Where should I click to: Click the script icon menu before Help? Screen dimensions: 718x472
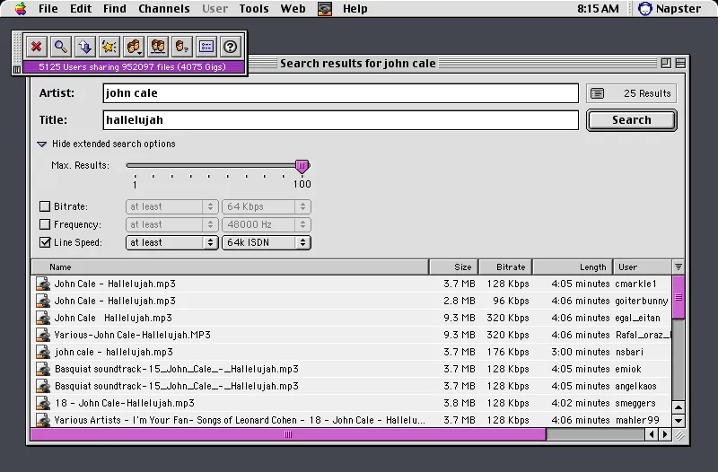[x=325, y=9]
